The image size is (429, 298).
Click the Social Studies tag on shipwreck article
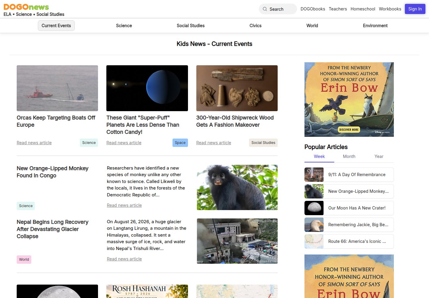click(x=263, y=143)
